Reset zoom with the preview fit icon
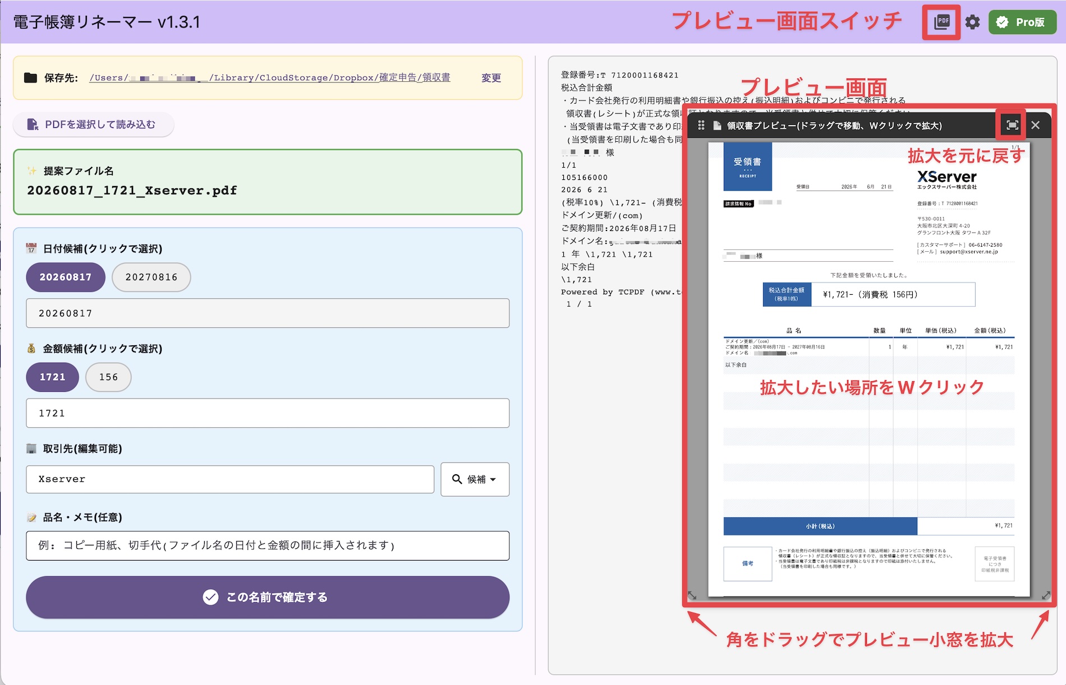 (x=1012, y=126)
